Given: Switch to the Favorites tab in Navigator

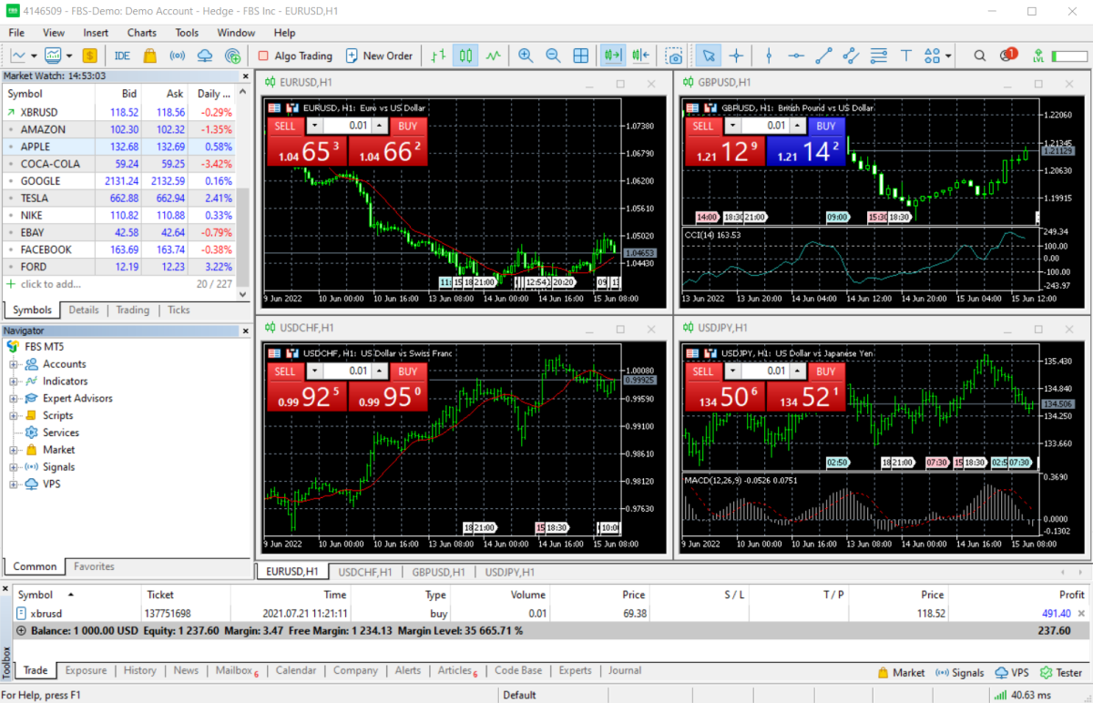Looking at the screenshot, I should coord(94,566).
